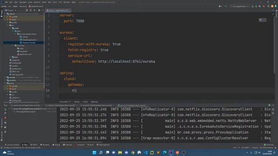Open the File menu
278x156 pixels.
(x=7, y=2)
